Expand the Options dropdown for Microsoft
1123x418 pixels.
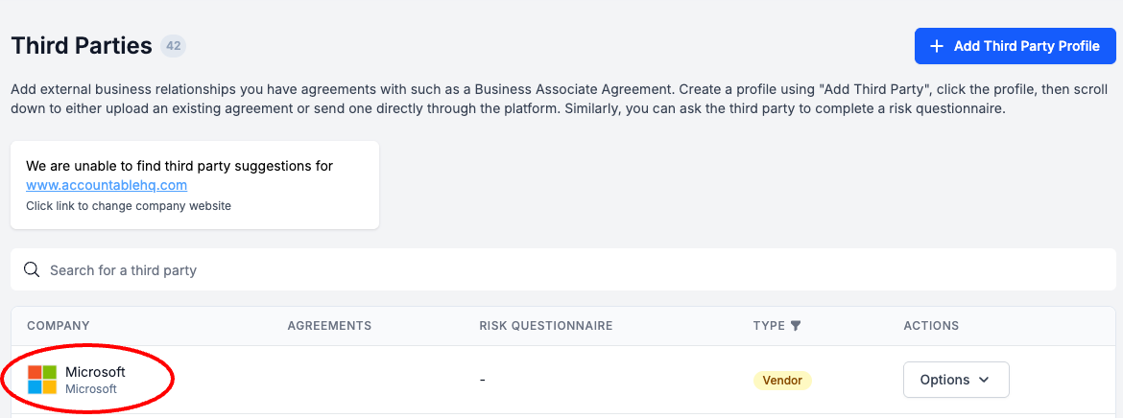(x=955, y=380)
